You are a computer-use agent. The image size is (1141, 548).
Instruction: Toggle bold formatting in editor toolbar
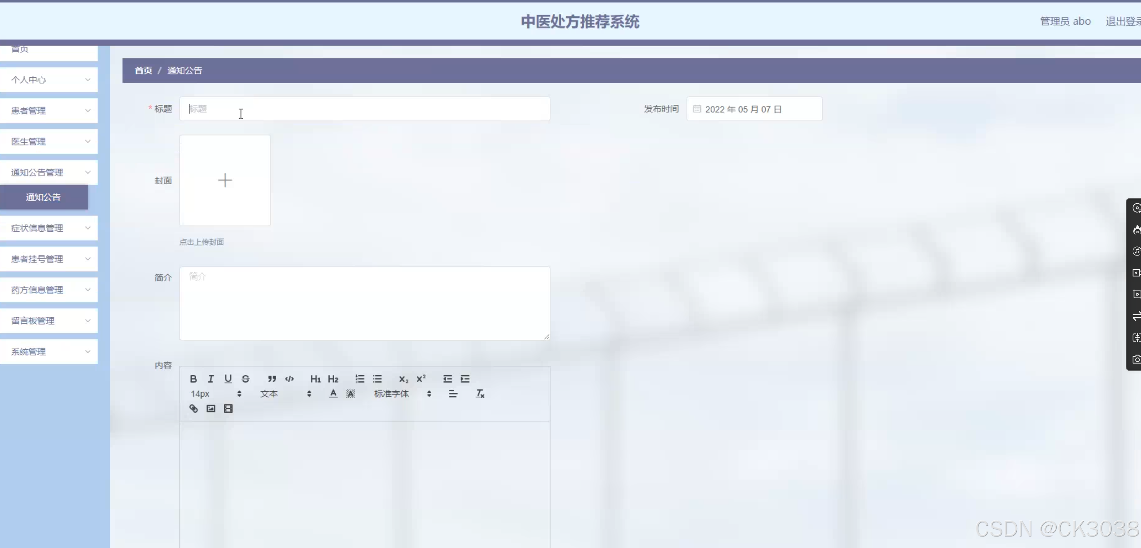(193, 379)
